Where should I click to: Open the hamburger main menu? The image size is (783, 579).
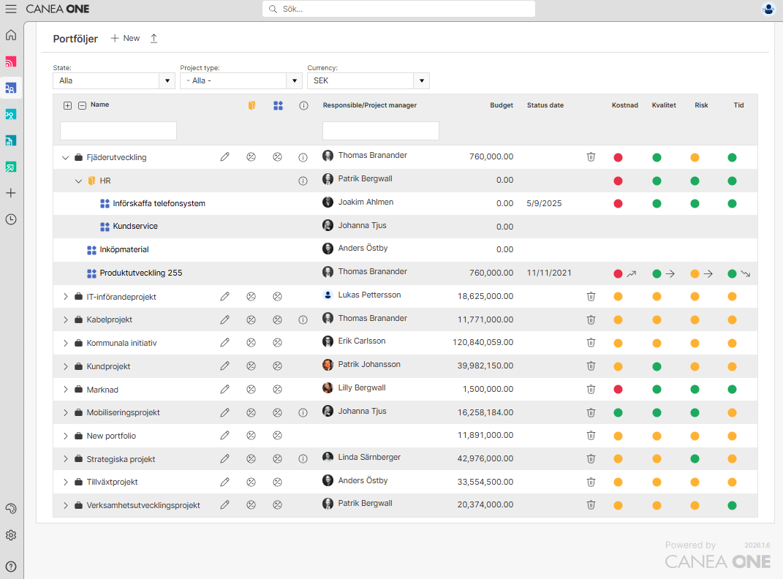tap(10, 9)
